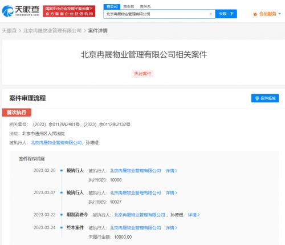Click the 首次执行 stage label

click(x=17, y=113)
